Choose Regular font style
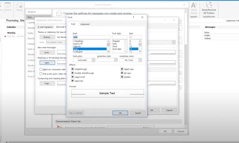This screenshot has height=143, width=239. (116, 41)
